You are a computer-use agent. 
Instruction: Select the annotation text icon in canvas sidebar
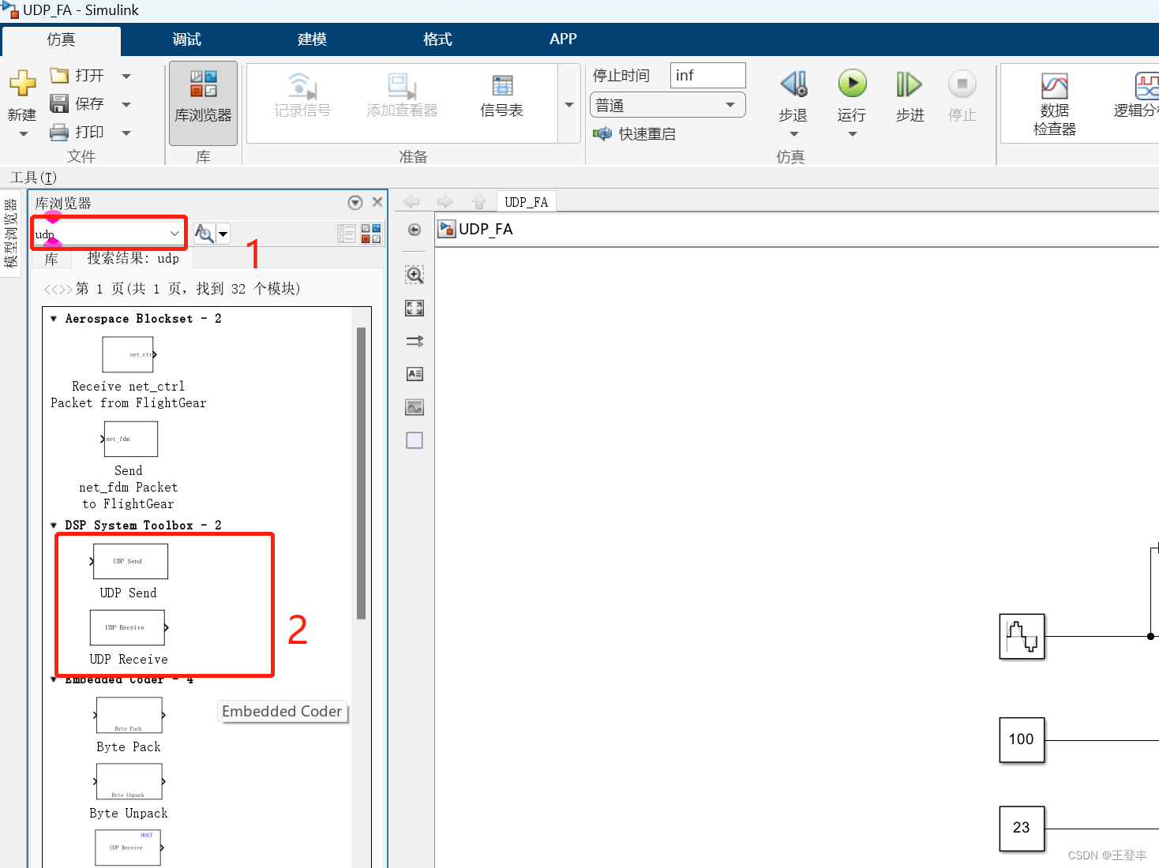click(x=414, y=373)
